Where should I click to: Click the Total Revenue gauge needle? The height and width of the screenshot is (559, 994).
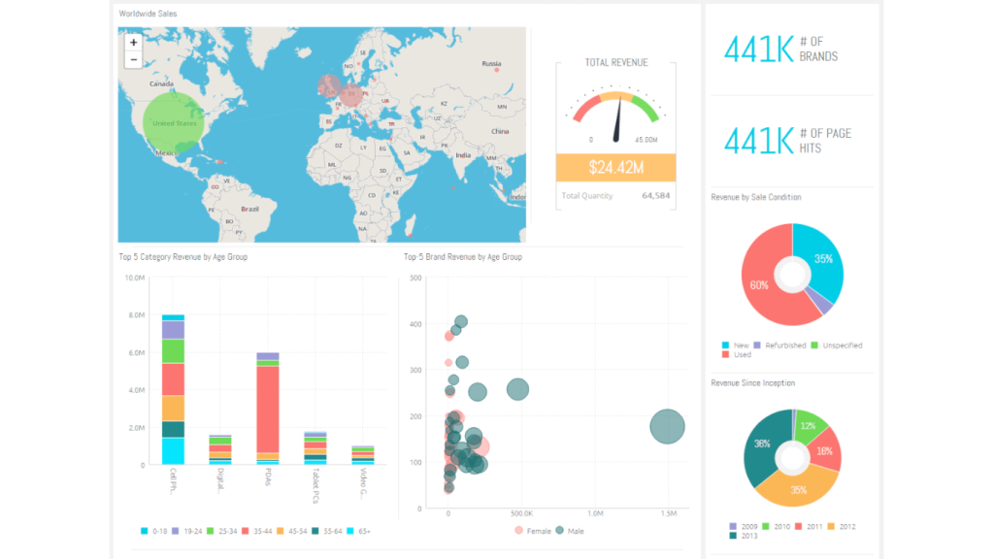click(x=615, y=123)
